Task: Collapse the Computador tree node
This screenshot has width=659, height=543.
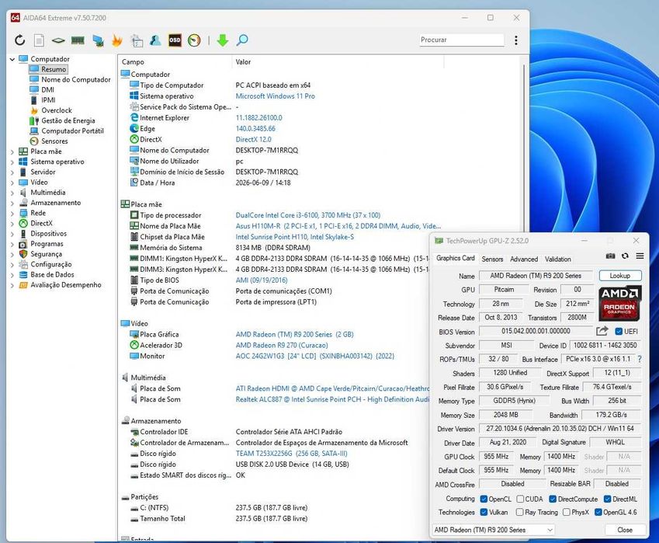Action: tap(12, 59)
